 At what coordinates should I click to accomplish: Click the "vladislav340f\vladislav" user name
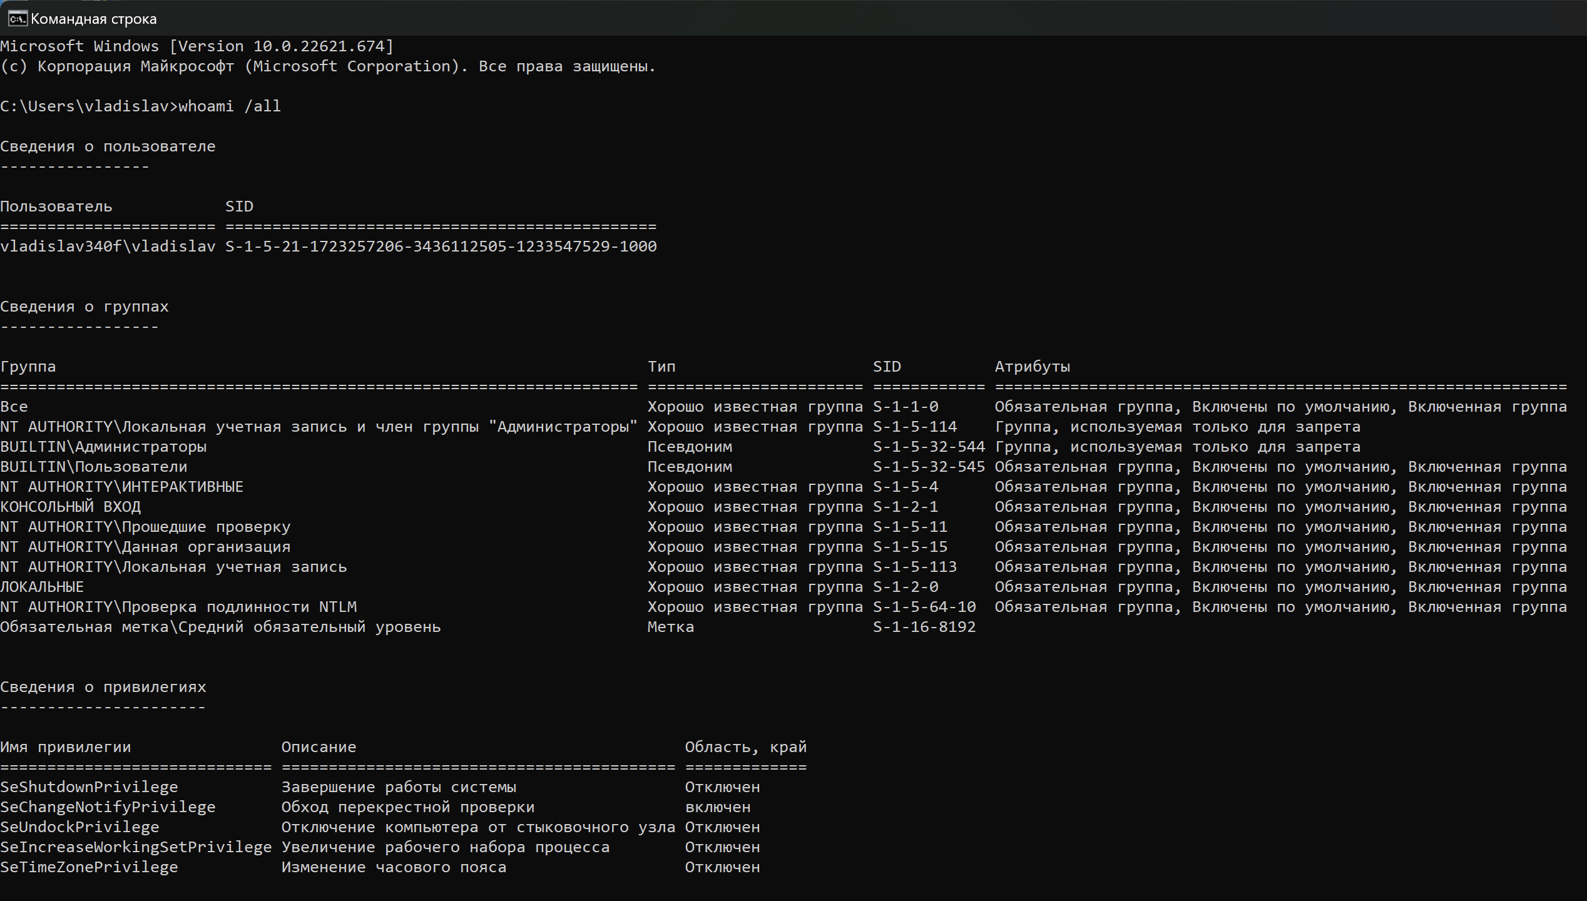[108, 247]
